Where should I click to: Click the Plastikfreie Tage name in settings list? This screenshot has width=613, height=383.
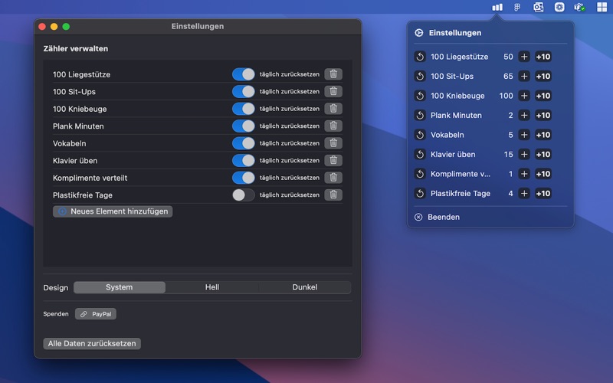pyautogui.click(x=83, y=195)
